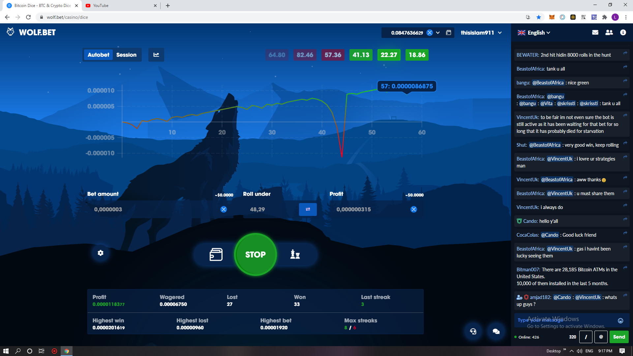Toggle the chat bubbles panel button

click(x=496, y=331)
